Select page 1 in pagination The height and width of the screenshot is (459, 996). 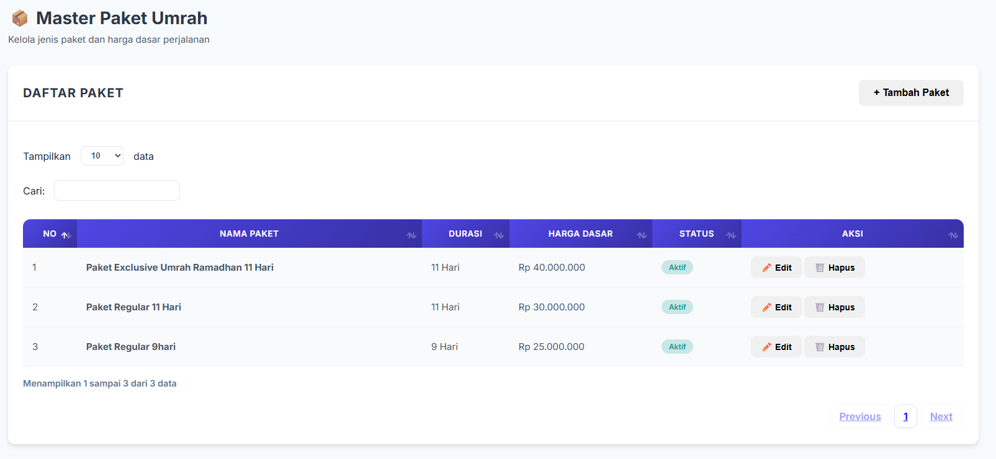click(x=905, y=416)
